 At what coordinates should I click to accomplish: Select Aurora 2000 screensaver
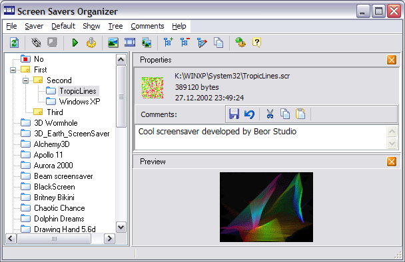tap(53, 166)
